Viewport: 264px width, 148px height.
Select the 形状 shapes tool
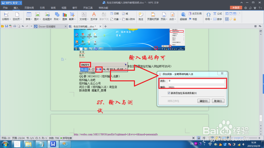[x=57, y=17]
